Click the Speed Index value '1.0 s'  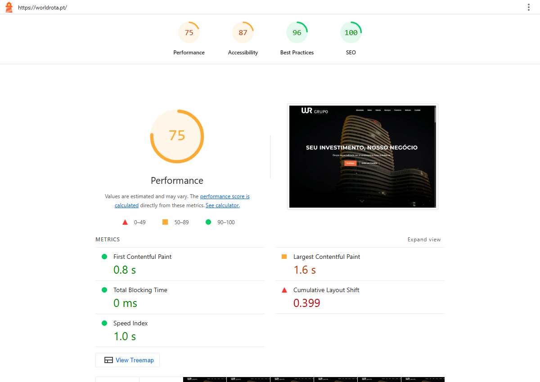point(125,337)
